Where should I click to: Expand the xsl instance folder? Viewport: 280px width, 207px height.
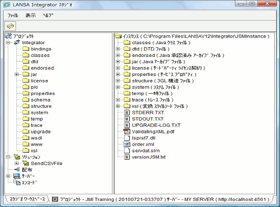tap(118, 106)
